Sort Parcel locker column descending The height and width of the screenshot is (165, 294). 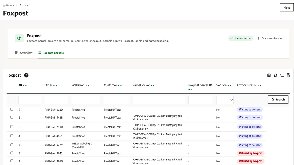(152, 86)
